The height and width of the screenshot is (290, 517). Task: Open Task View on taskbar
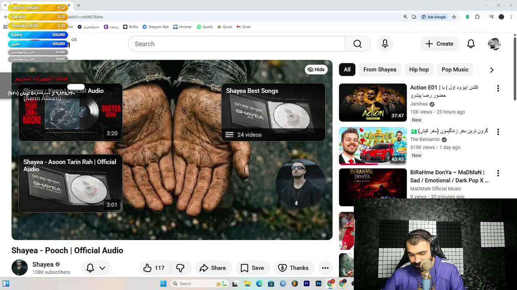235,284
